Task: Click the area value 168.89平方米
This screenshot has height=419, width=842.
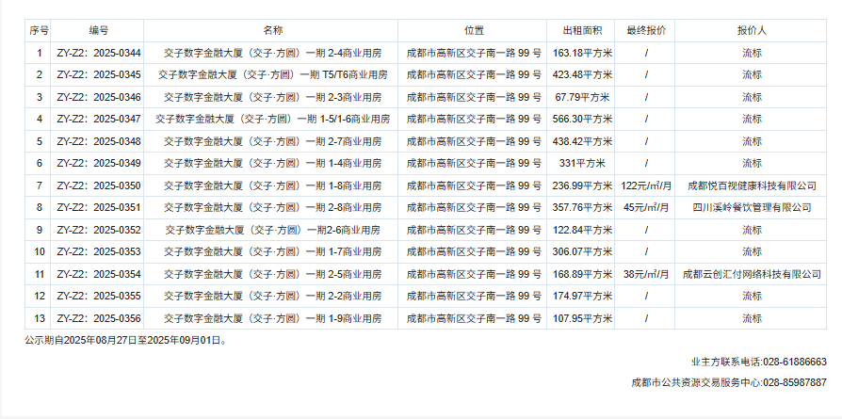Action: 582,274
